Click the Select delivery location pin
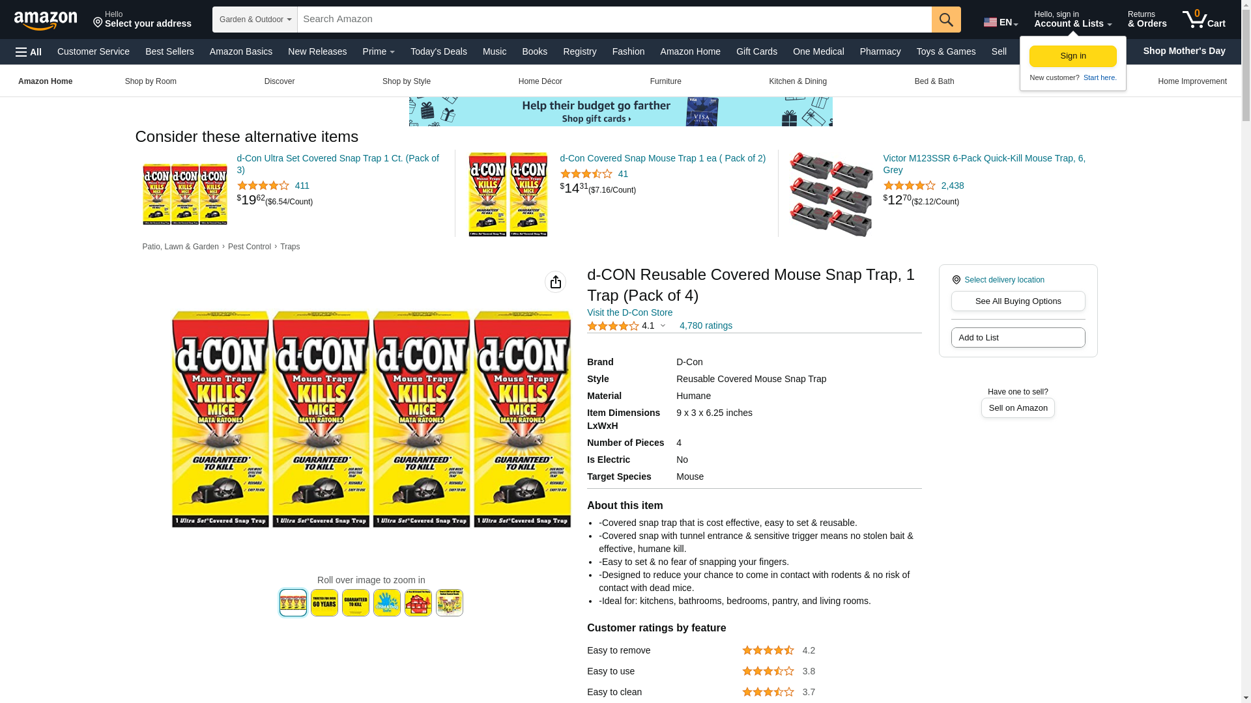 click(956, 280)
